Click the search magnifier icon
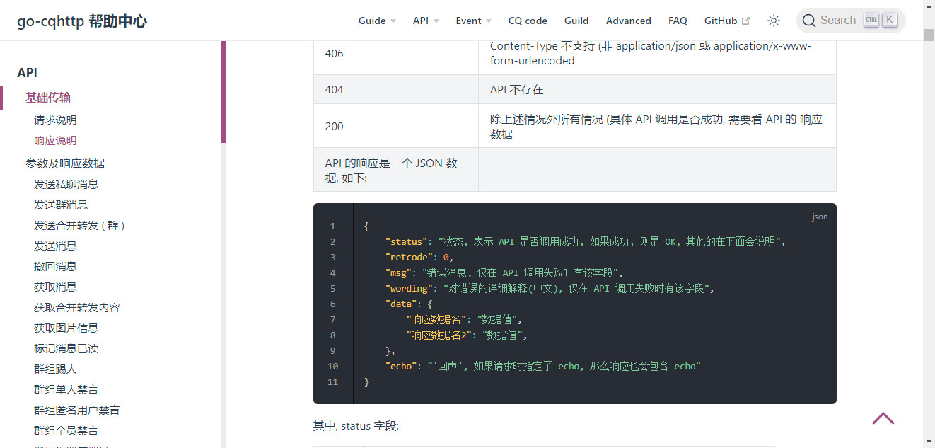Image resolution: width=935 pixels, height=448 pixels. click(x=808, y=21)
